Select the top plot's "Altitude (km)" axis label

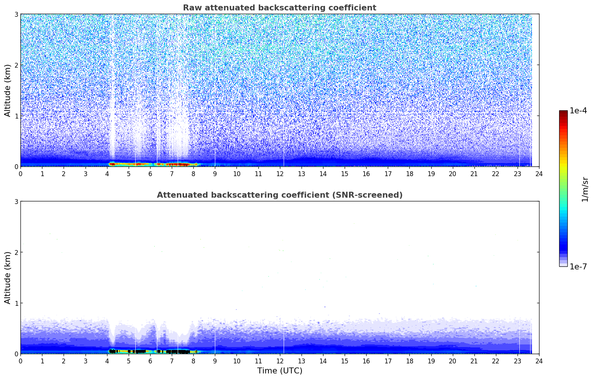[x=8, y=90]
